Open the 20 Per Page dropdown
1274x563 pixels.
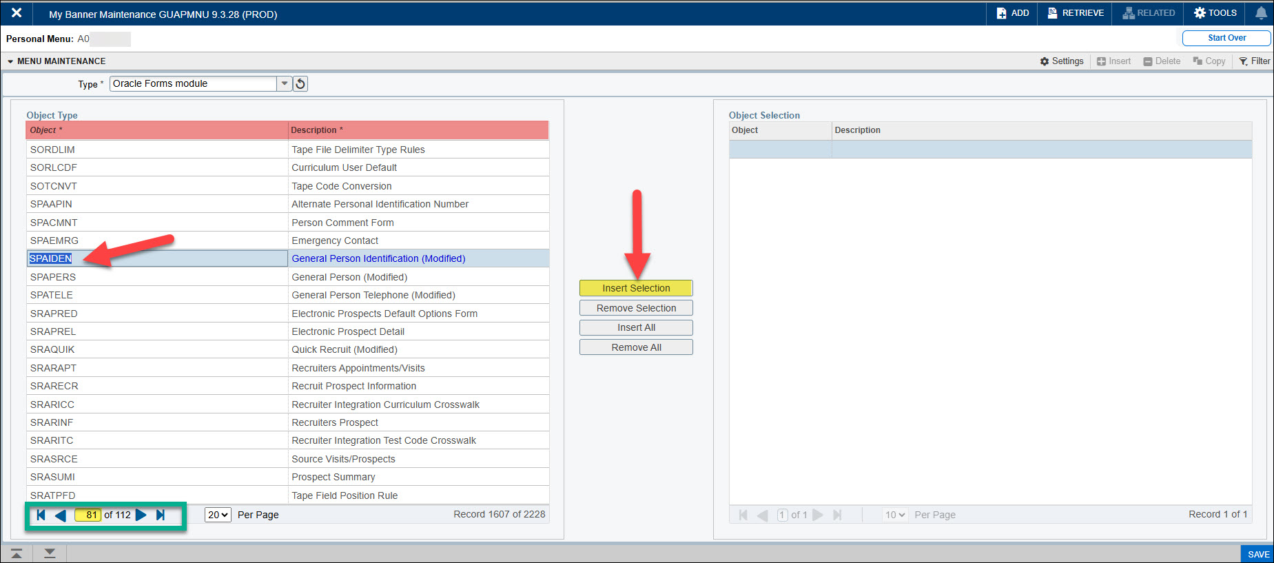tap(218, 515)
